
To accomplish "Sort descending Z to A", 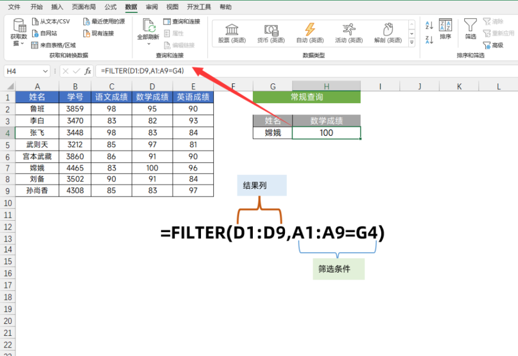I will [x=429, y=40].
